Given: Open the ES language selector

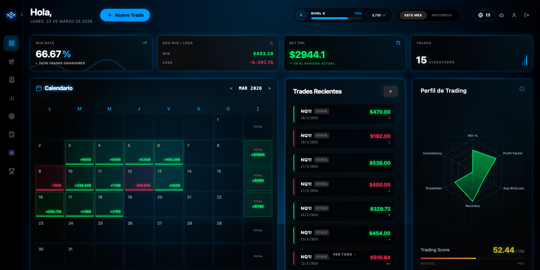Looking at the screenshot, I should pos(484,15).
